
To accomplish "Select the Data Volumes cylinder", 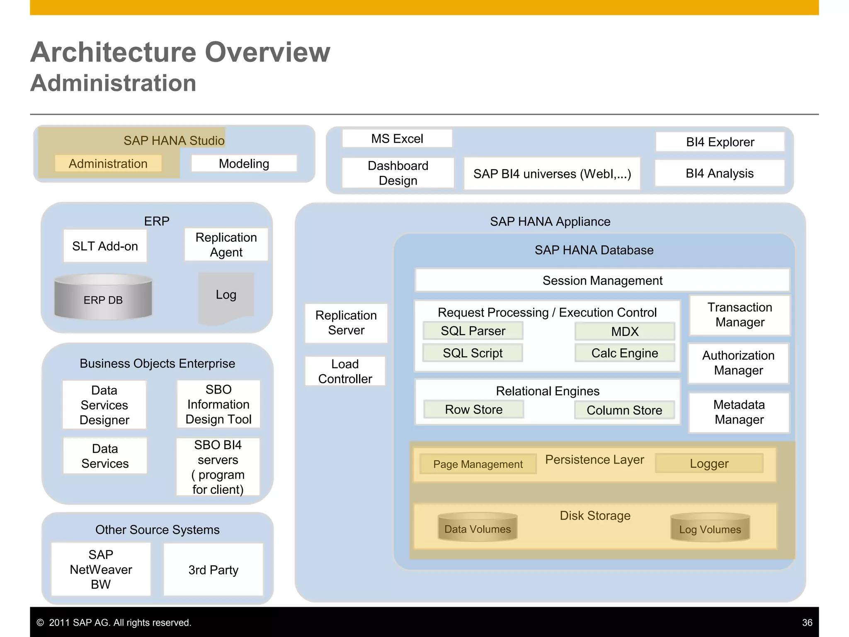I will coord(478,528).
